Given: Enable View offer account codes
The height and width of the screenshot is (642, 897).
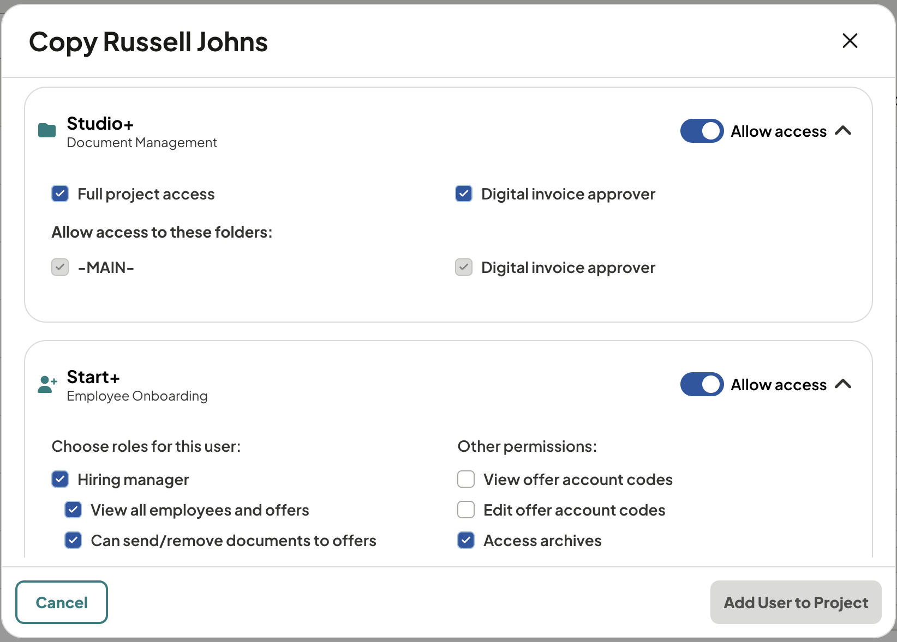Looking at the screenshot, I should pyautogui.click(x=466, y=479).
